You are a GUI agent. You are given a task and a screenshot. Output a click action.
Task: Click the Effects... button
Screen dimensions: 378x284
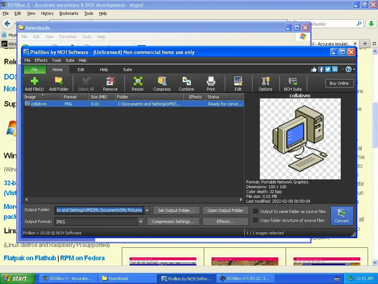pos(226,222)
